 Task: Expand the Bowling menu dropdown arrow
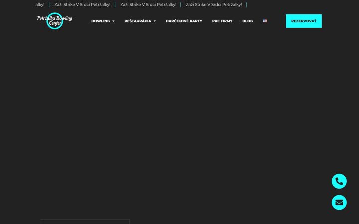point(113,21)
